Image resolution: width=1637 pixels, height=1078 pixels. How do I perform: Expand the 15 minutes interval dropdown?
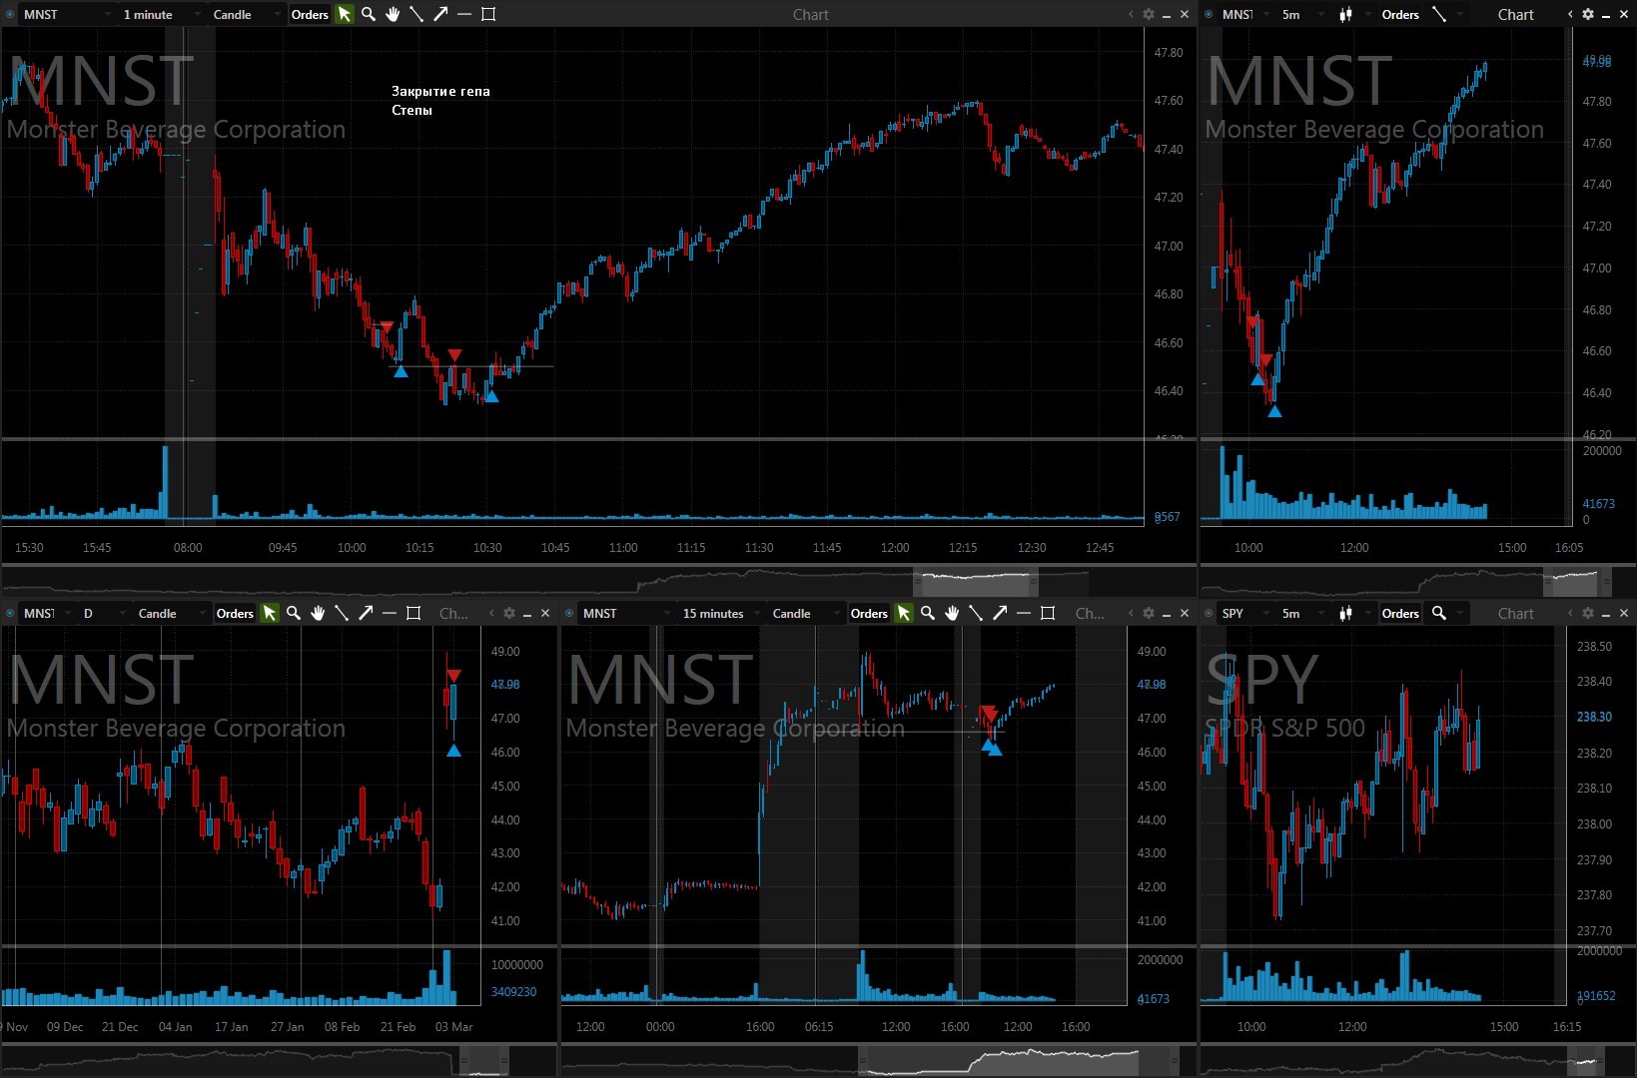719,613
